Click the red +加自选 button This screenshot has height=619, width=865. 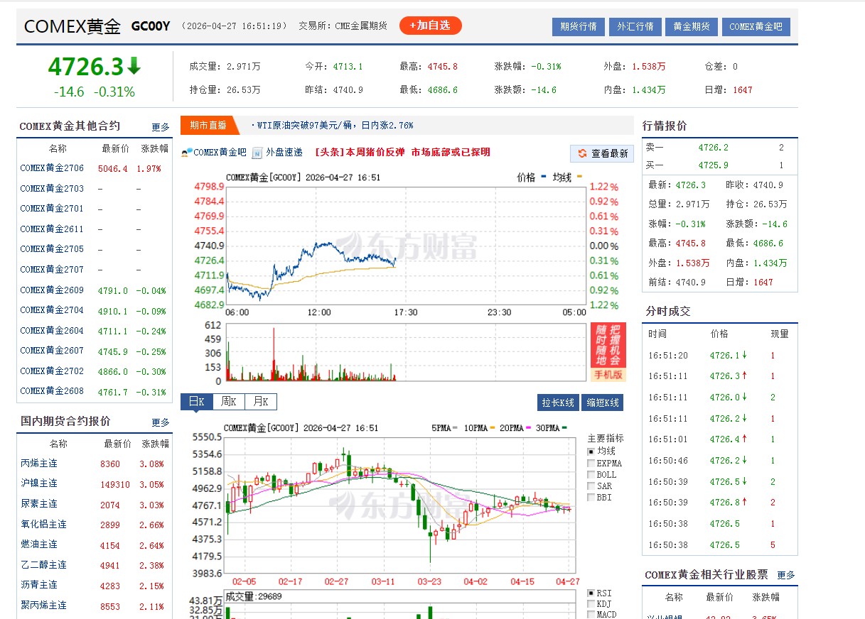[x=430, y=24]
